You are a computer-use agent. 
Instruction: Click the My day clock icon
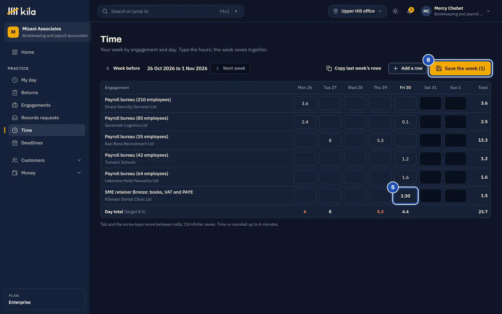pos(15,80)
